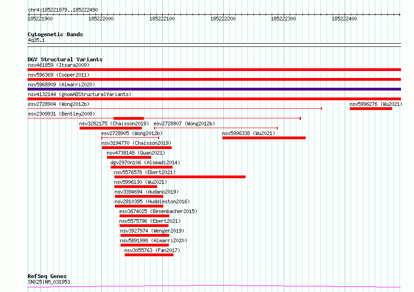Screen dimensions: 414x292
Task: Click the Cytogenetic Bands track title
Action: [x=55, y=34]
